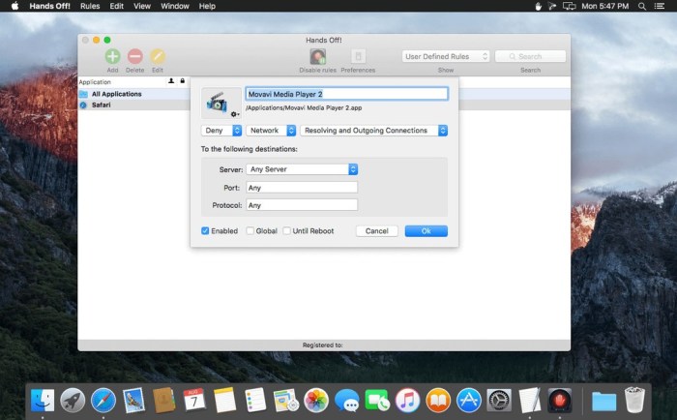
Task: Open the App Store in the Dock
Action: [469, 399]
